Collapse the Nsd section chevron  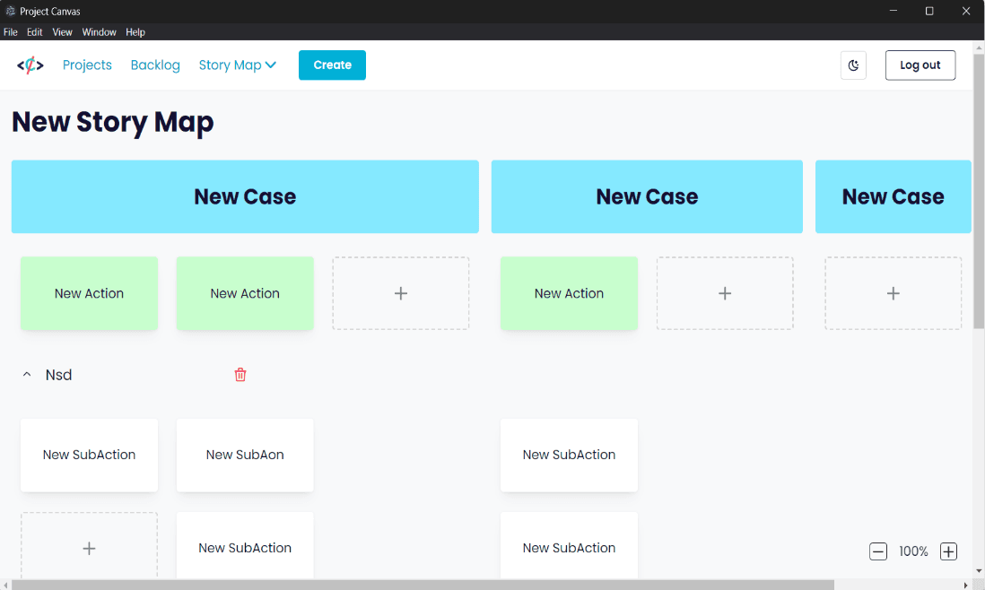pyautogui.click(x=26, y=374)
